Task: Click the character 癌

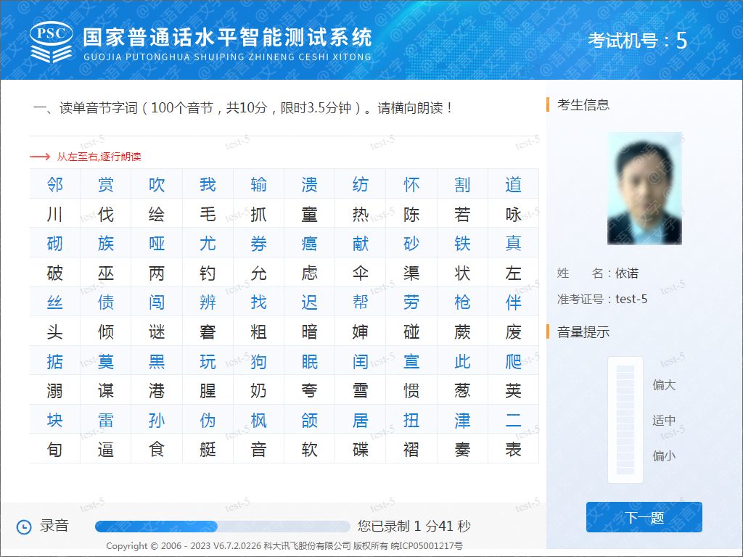Action: point(309,244)
